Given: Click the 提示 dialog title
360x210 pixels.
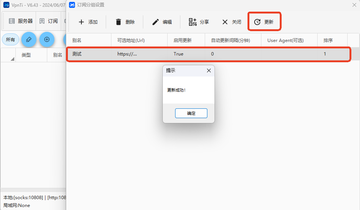Looking at the screenshot, I should pos(171,70).
